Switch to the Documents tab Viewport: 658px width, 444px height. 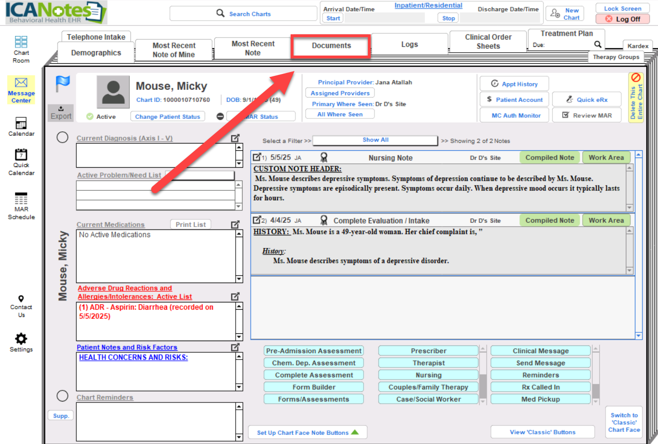pyautogui.click(x=331, y=46)
